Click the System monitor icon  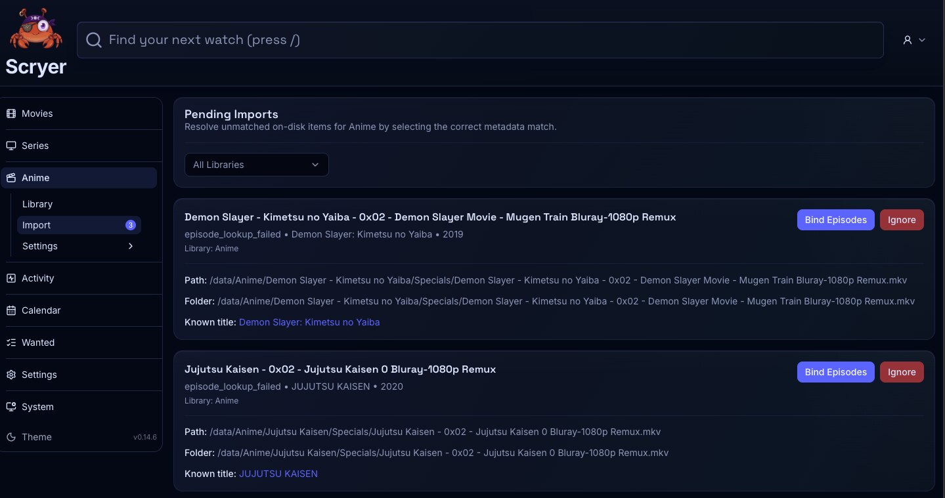[11, 407]
